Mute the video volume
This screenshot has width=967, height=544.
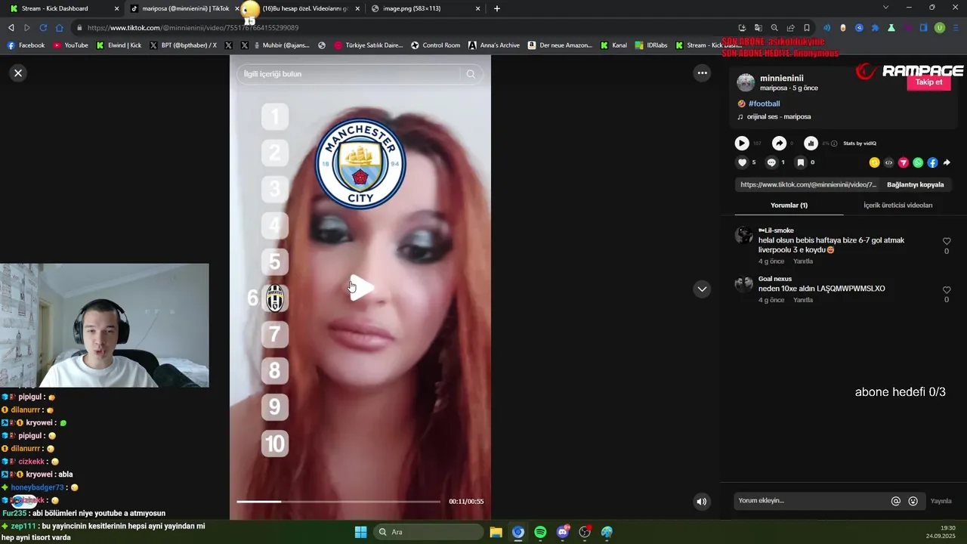(702, 501)
